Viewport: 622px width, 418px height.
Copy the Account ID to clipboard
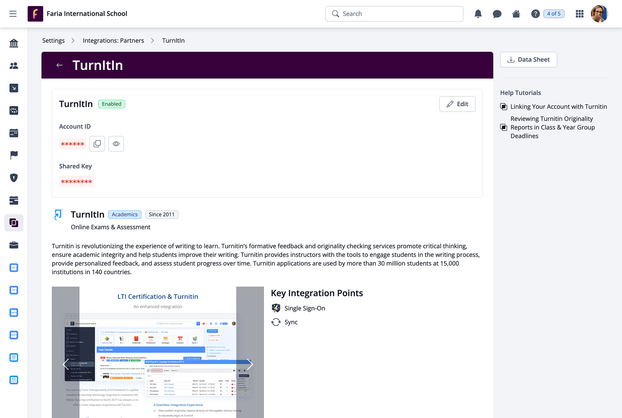[97, 144]
